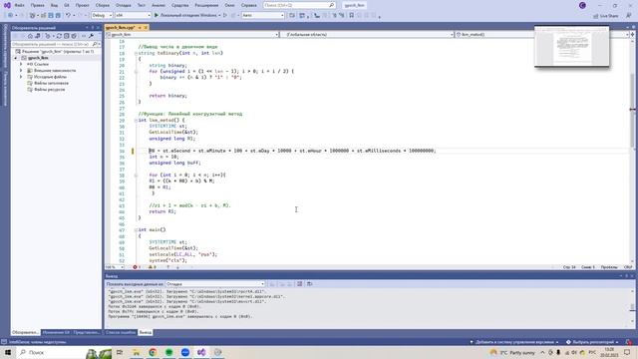Switch to the Изменения Git tab
The width and height of the screenshot is (638, 359).
point(56,332)
